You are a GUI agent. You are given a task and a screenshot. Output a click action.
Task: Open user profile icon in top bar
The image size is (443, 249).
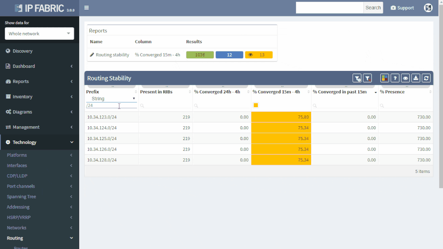(x=428, y=8)
